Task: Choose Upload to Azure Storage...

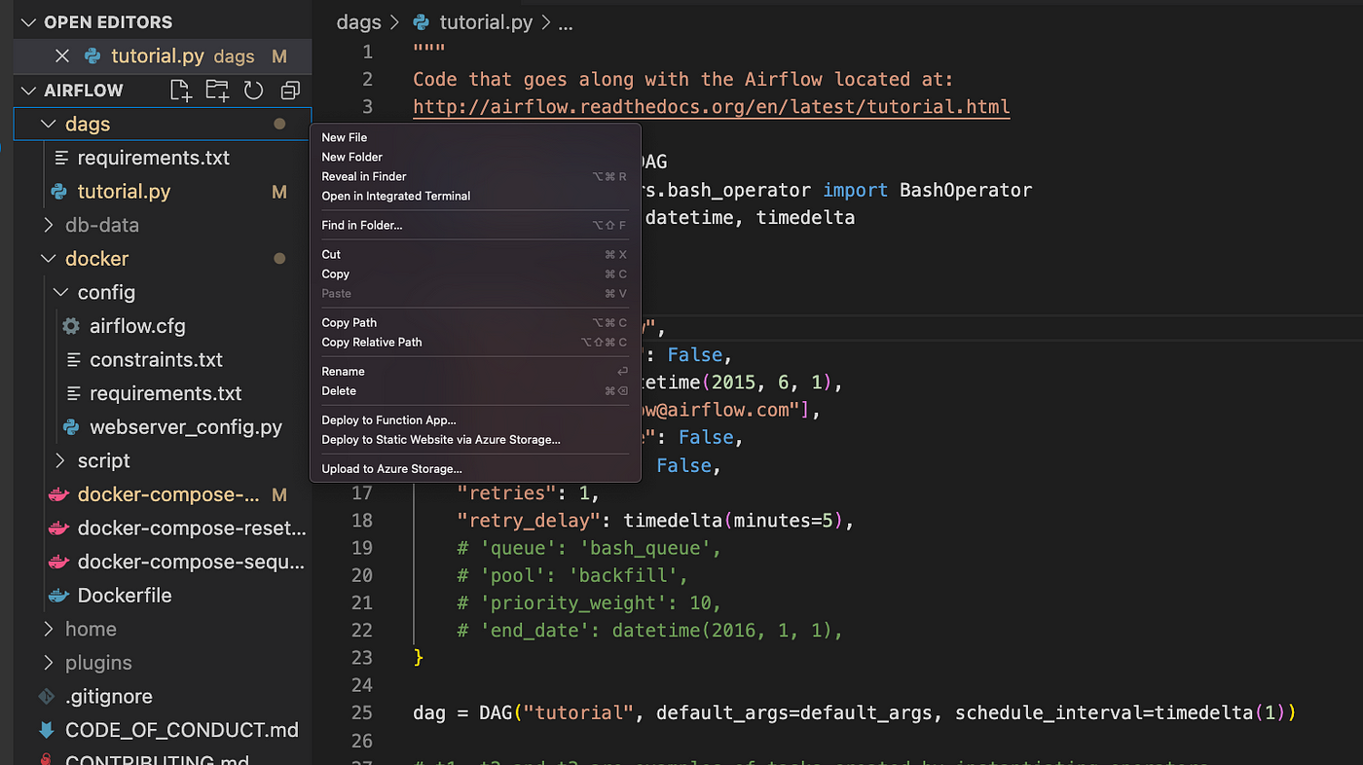Action: [475, 468]
